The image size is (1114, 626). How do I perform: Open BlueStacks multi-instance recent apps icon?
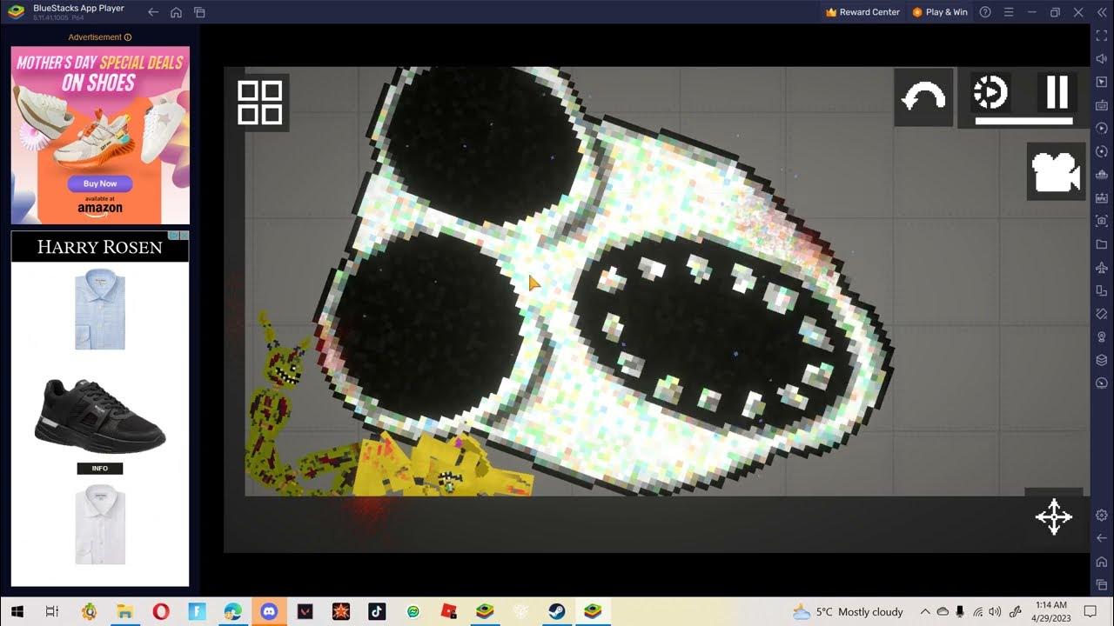pos(199,12)
